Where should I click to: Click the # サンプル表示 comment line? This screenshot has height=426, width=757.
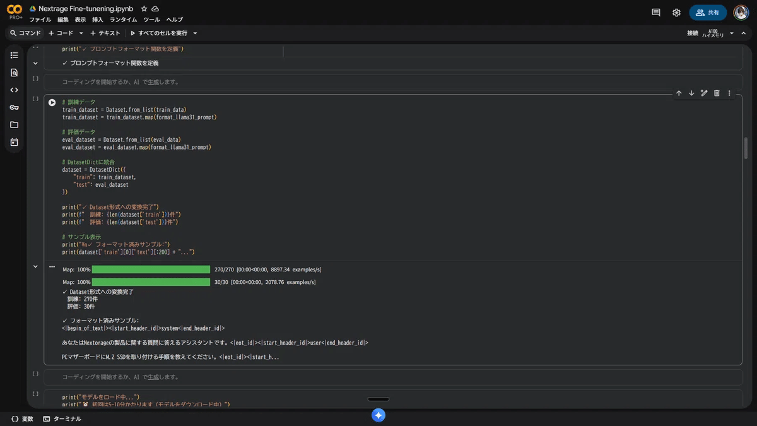[x=81, y=237]
